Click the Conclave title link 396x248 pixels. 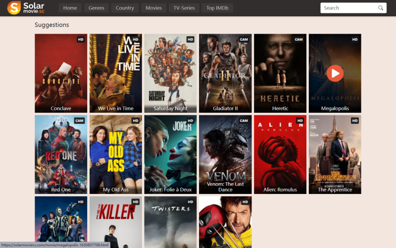tap(61, 108)
